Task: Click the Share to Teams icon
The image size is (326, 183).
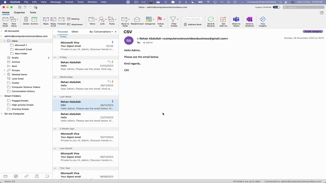Action: pyautogui.click(x=236, y=20)
